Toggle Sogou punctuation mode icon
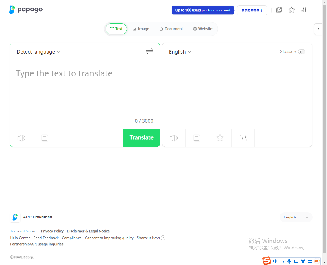 (282, 261)
